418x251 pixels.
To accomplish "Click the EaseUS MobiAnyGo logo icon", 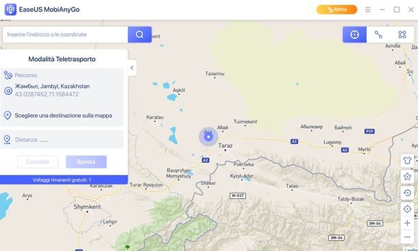I will [11, 10].
